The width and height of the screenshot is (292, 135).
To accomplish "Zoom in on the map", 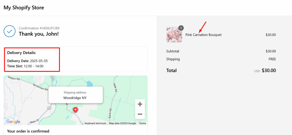I will click(x=140, y=104).
